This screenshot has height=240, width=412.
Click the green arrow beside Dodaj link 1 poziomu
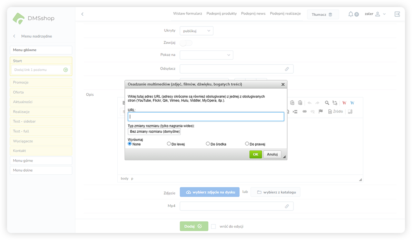(x=65, y=70)
